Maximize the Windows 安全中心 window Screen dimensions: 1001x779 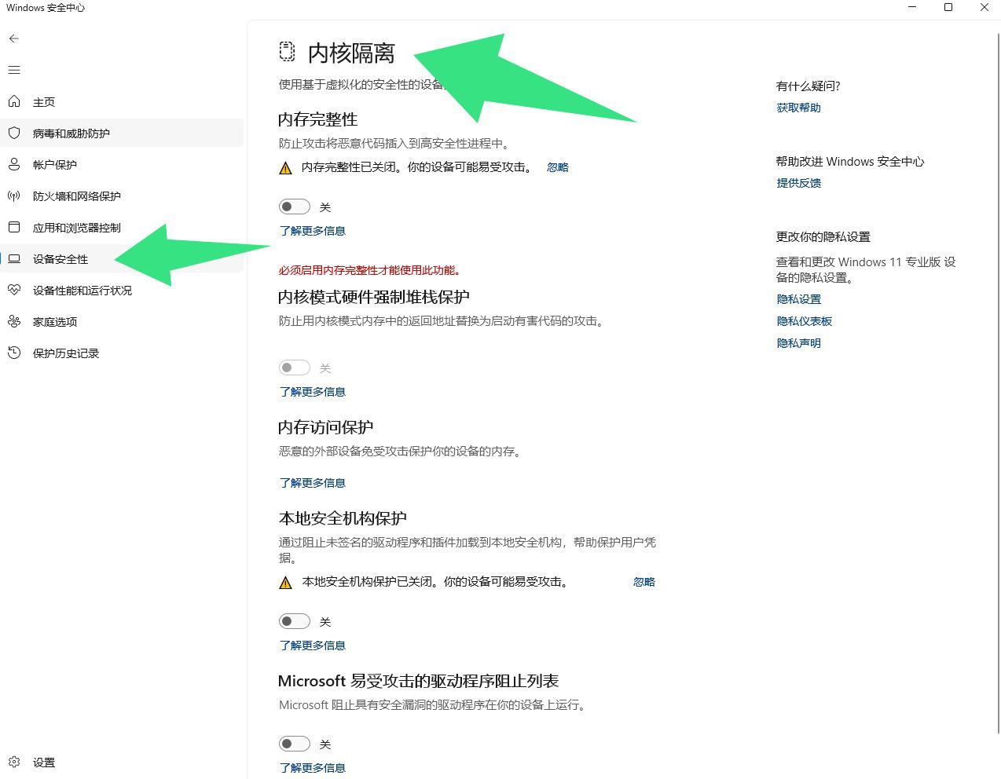948,8
